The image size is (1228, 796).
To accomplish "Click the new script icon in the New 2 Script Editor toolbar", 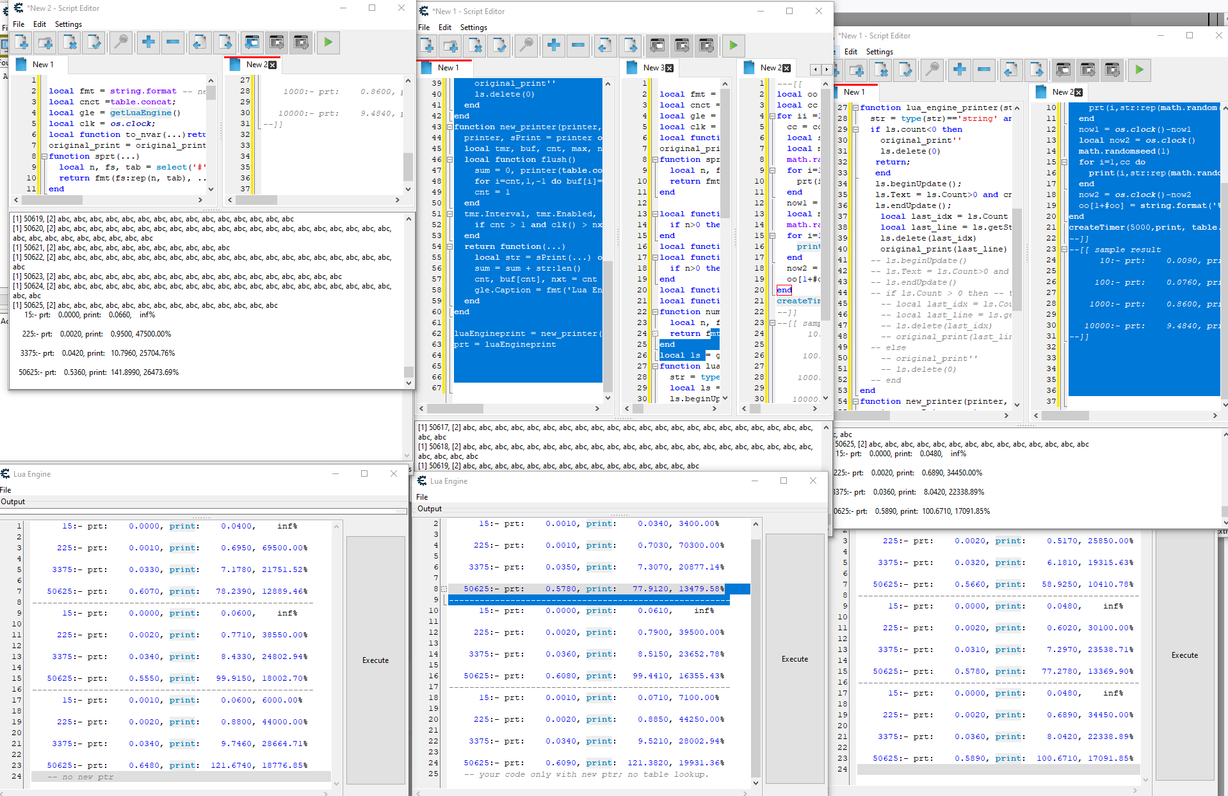I will [x=22, y=43].
